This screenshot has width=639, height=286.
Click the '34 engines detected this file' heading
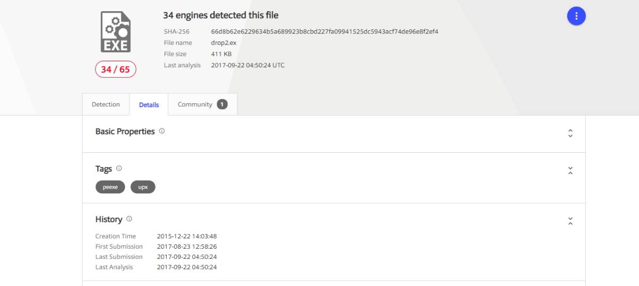coord(220,15)
